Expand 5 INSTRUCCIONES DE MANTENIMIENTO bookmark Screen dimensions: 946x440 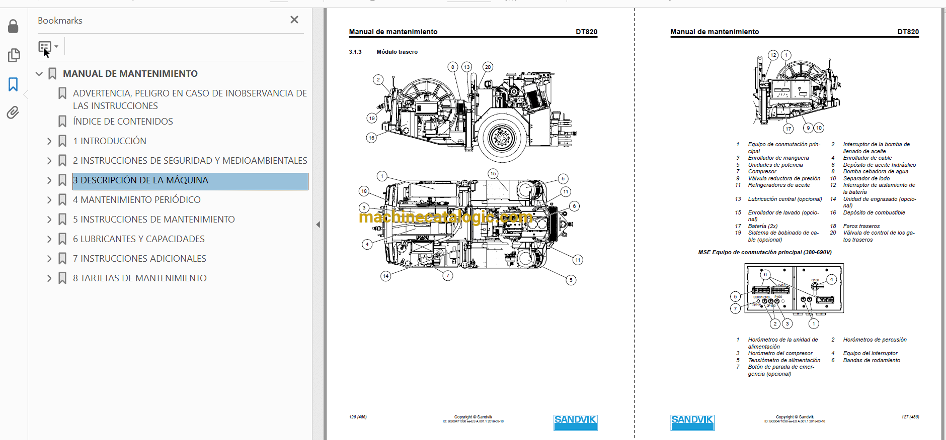click(x=49, y=219)
